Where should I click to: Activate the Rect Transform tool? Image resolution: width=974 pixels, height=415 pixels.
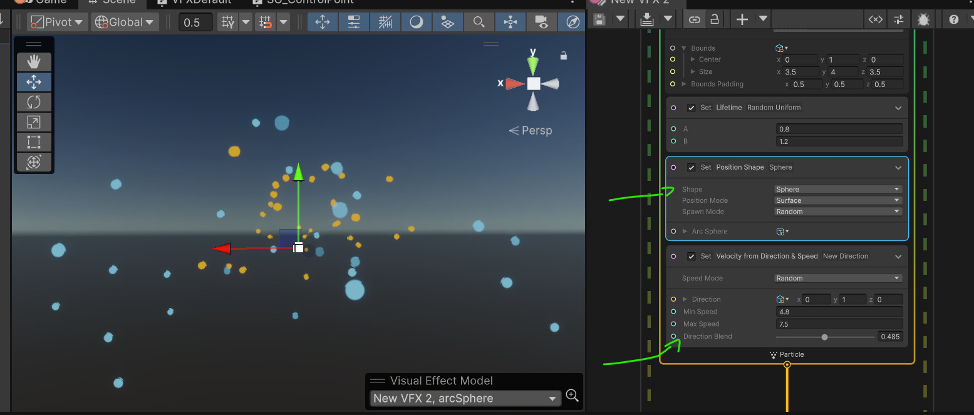[x=34, y=141]
